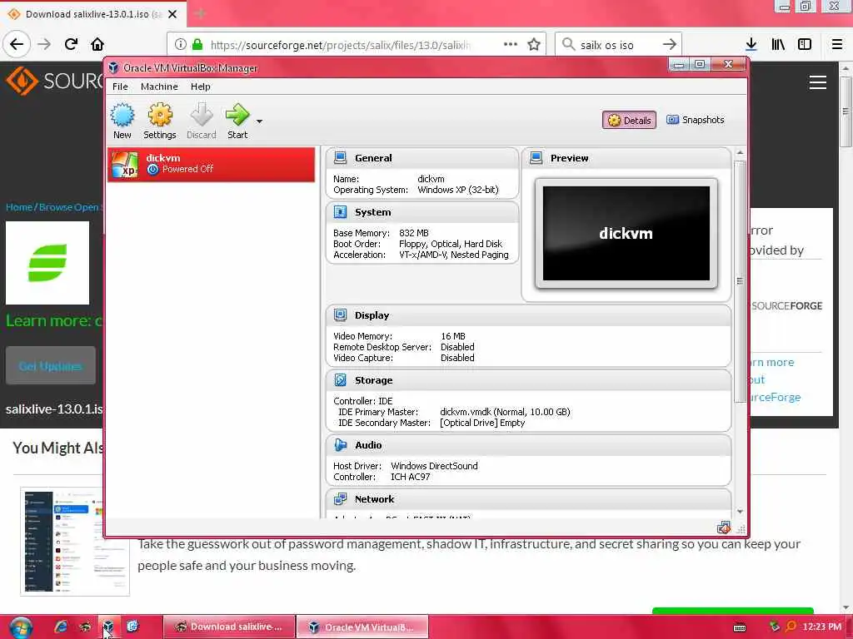Click the Windows XP (32-bit) value
853x639 pixels.
pos(458,190)
